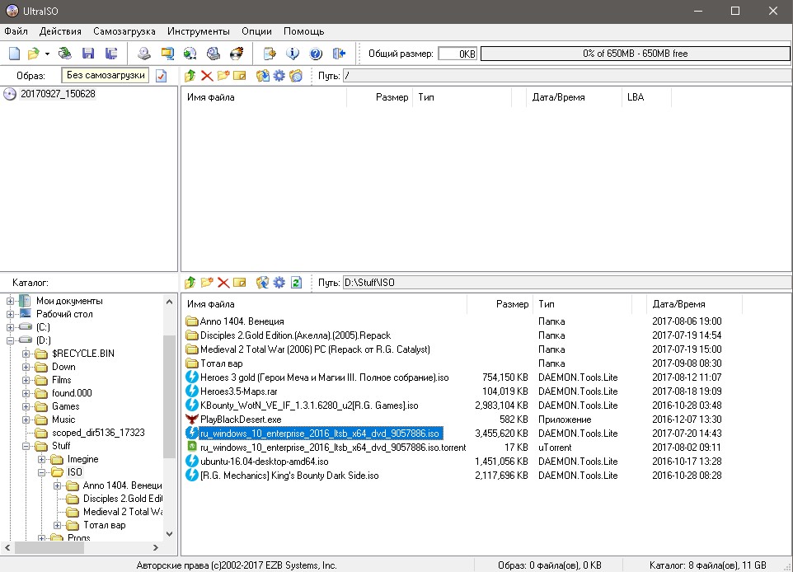This screenshot has width=793, height=572.
Task: Click gear icon in local catalog toolbar
Action: [x=279, y=282]
